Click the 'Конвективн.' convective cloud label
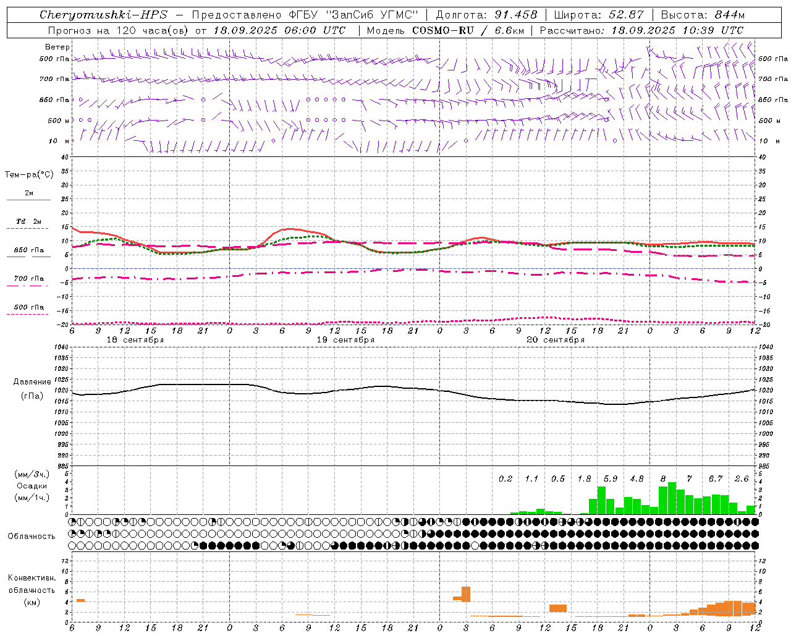 click(32, 578)
